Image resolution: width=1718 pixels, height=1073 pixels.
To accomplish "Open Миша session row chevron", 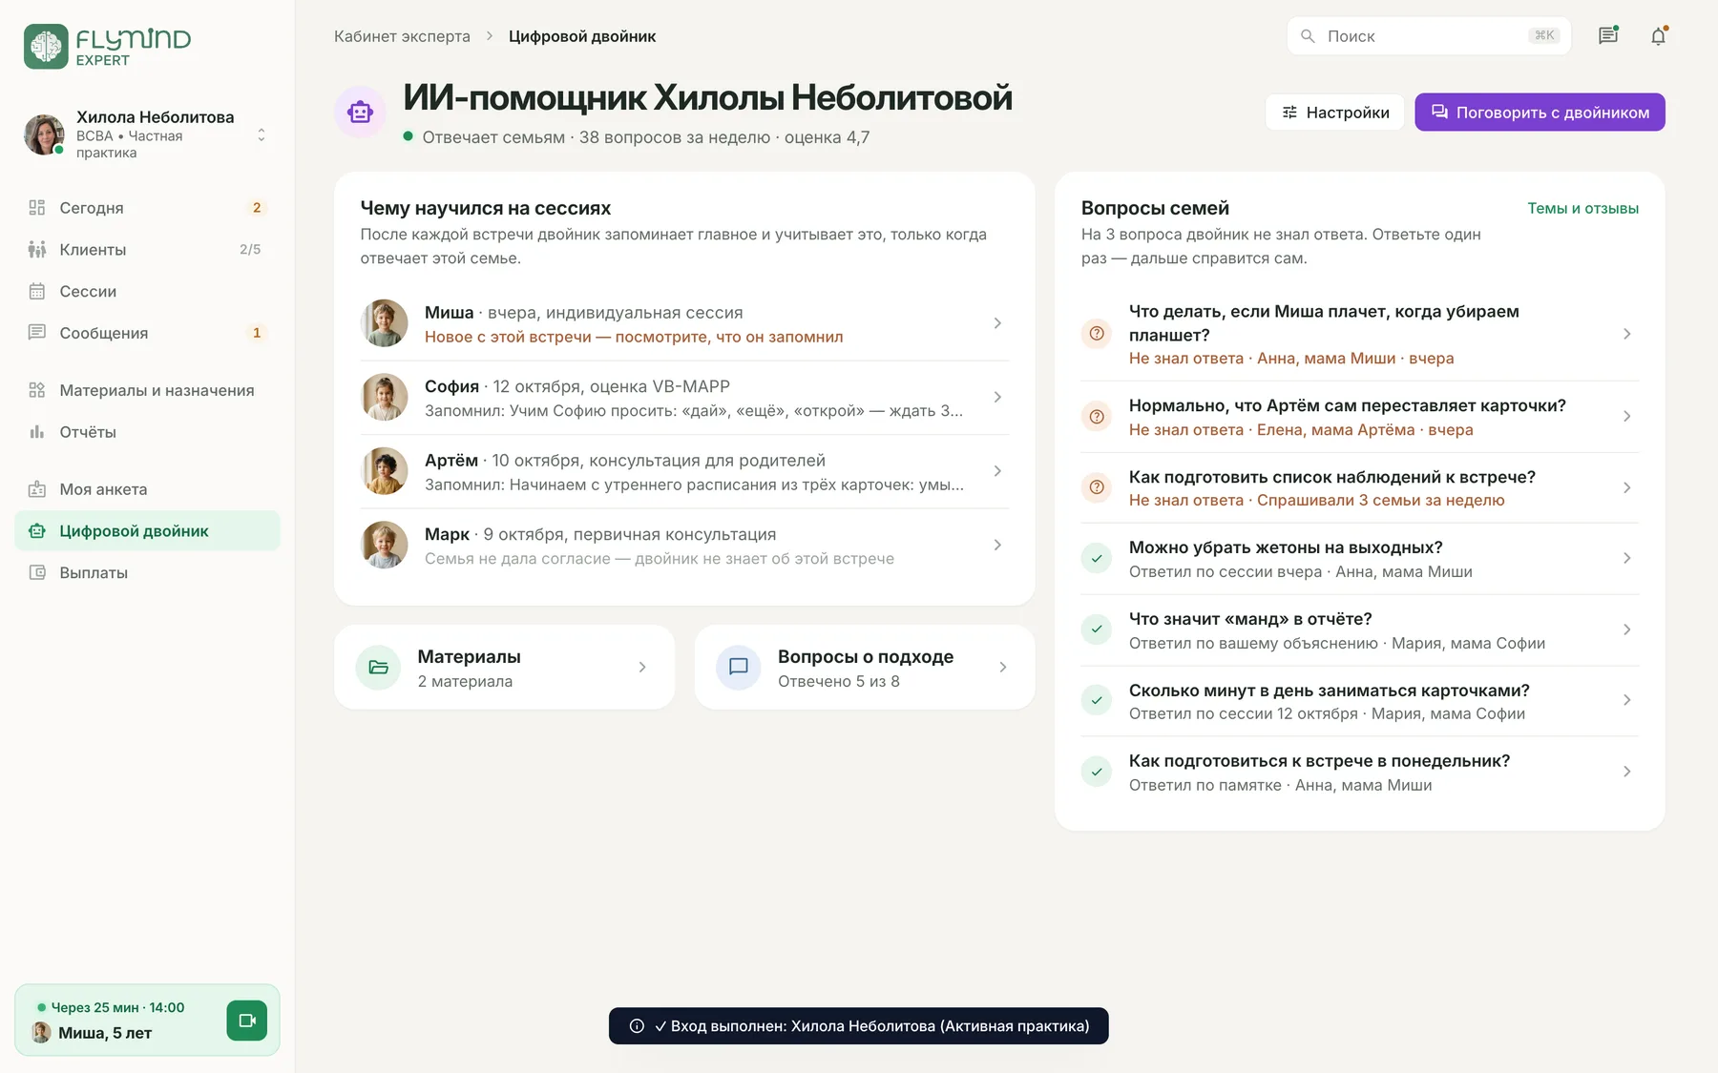I will tap(997, 323).
